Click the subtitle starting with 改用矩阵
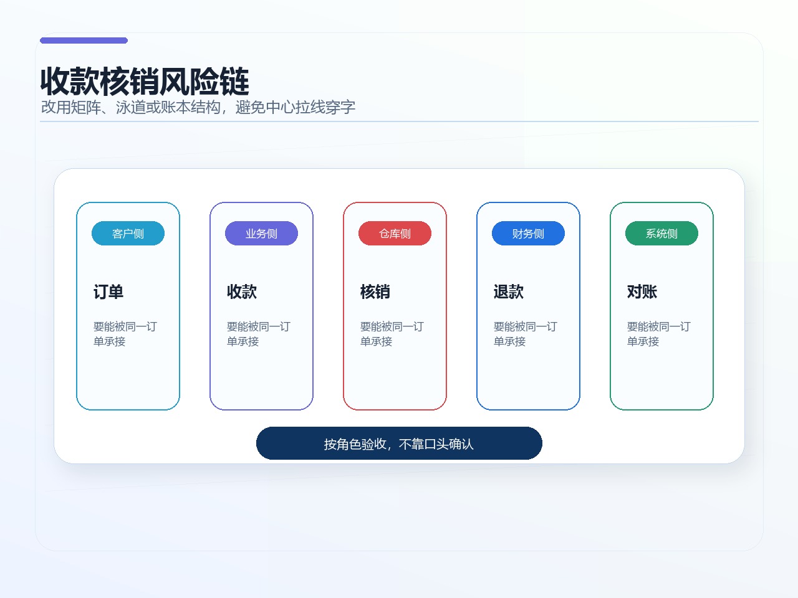Viewport: 798px width, 598px height. pos(198,107)
